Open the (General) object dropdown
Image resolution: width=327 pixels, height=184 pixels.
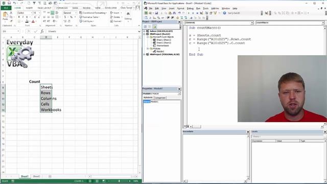click(x=252, y=22)
